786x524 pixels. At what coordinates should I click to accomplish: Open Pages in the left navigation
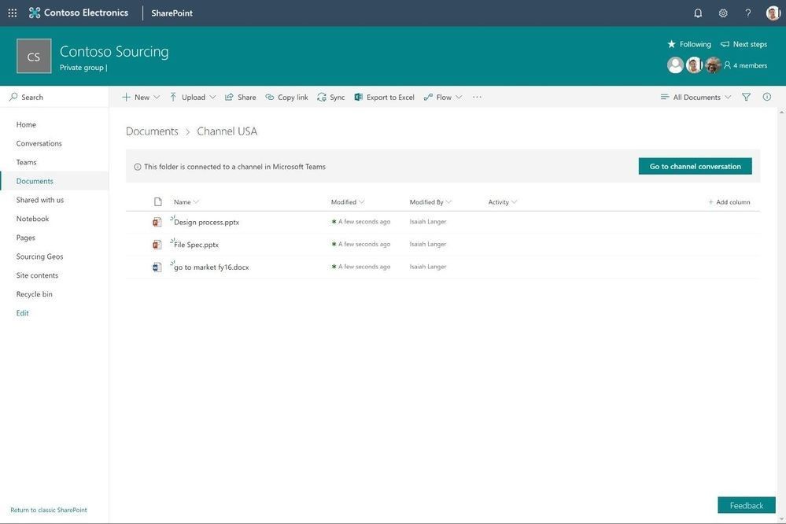tap(25, 238)
